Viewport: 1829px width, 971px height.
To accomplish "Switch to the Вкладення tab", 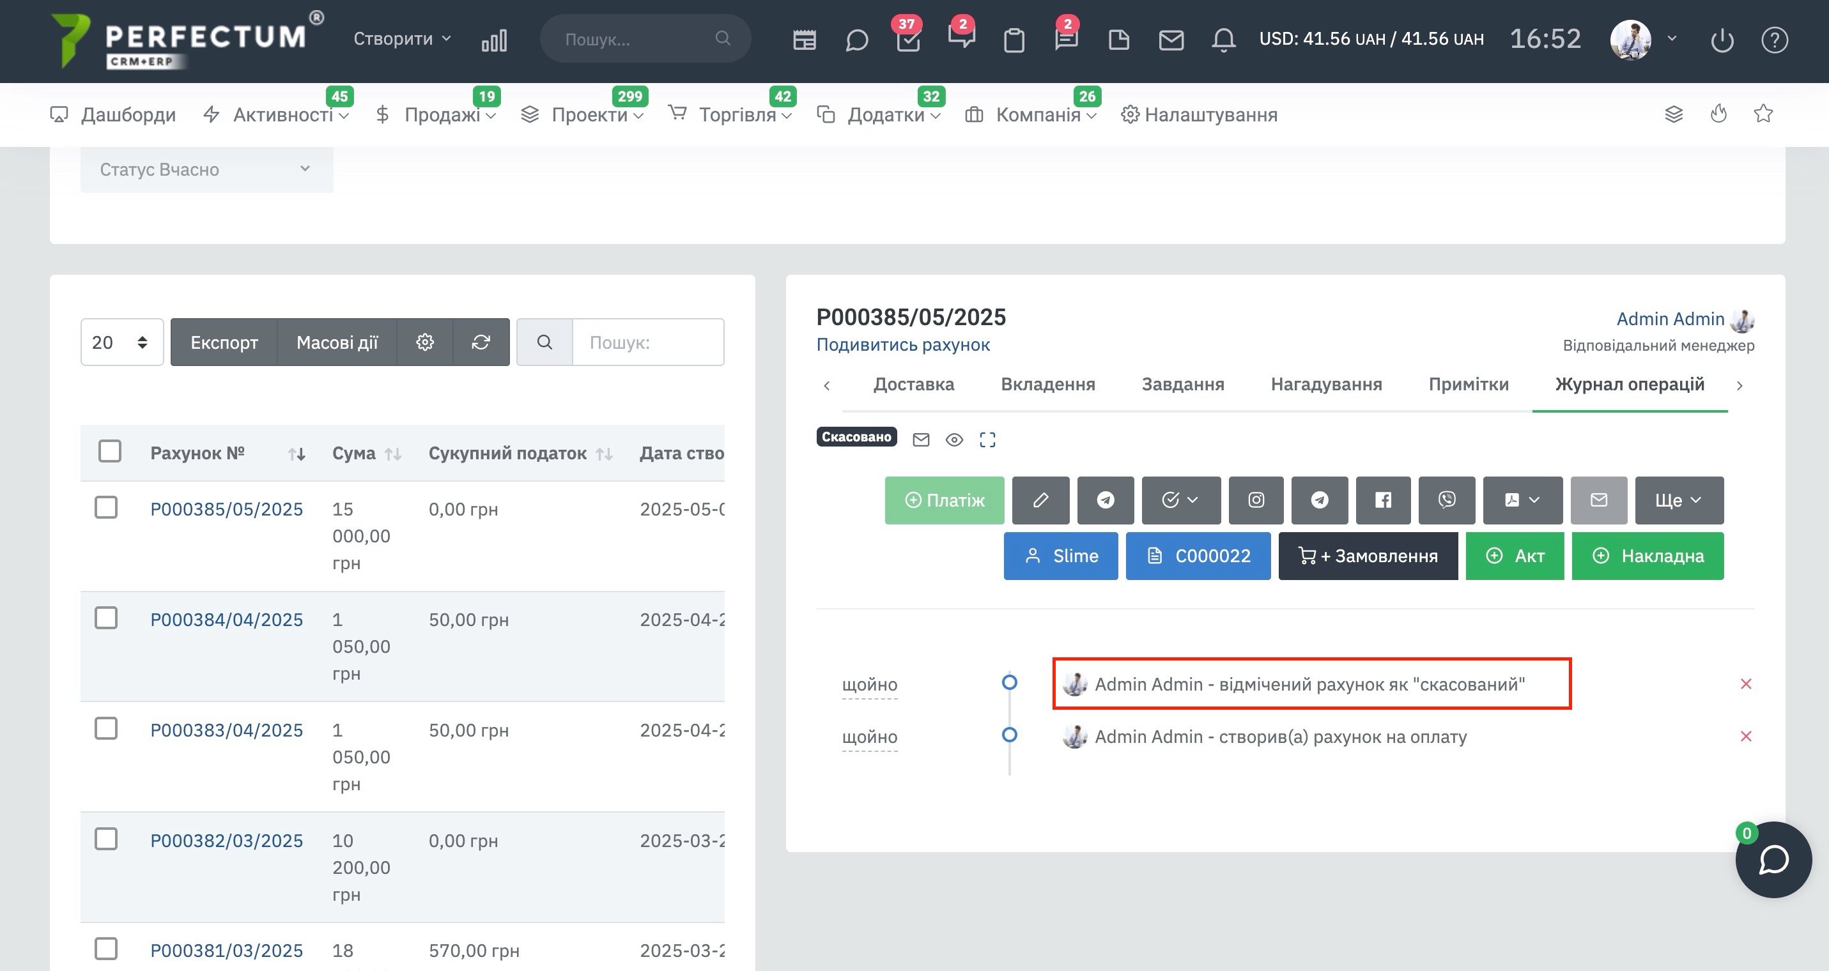I will (x=1047, y=384).
